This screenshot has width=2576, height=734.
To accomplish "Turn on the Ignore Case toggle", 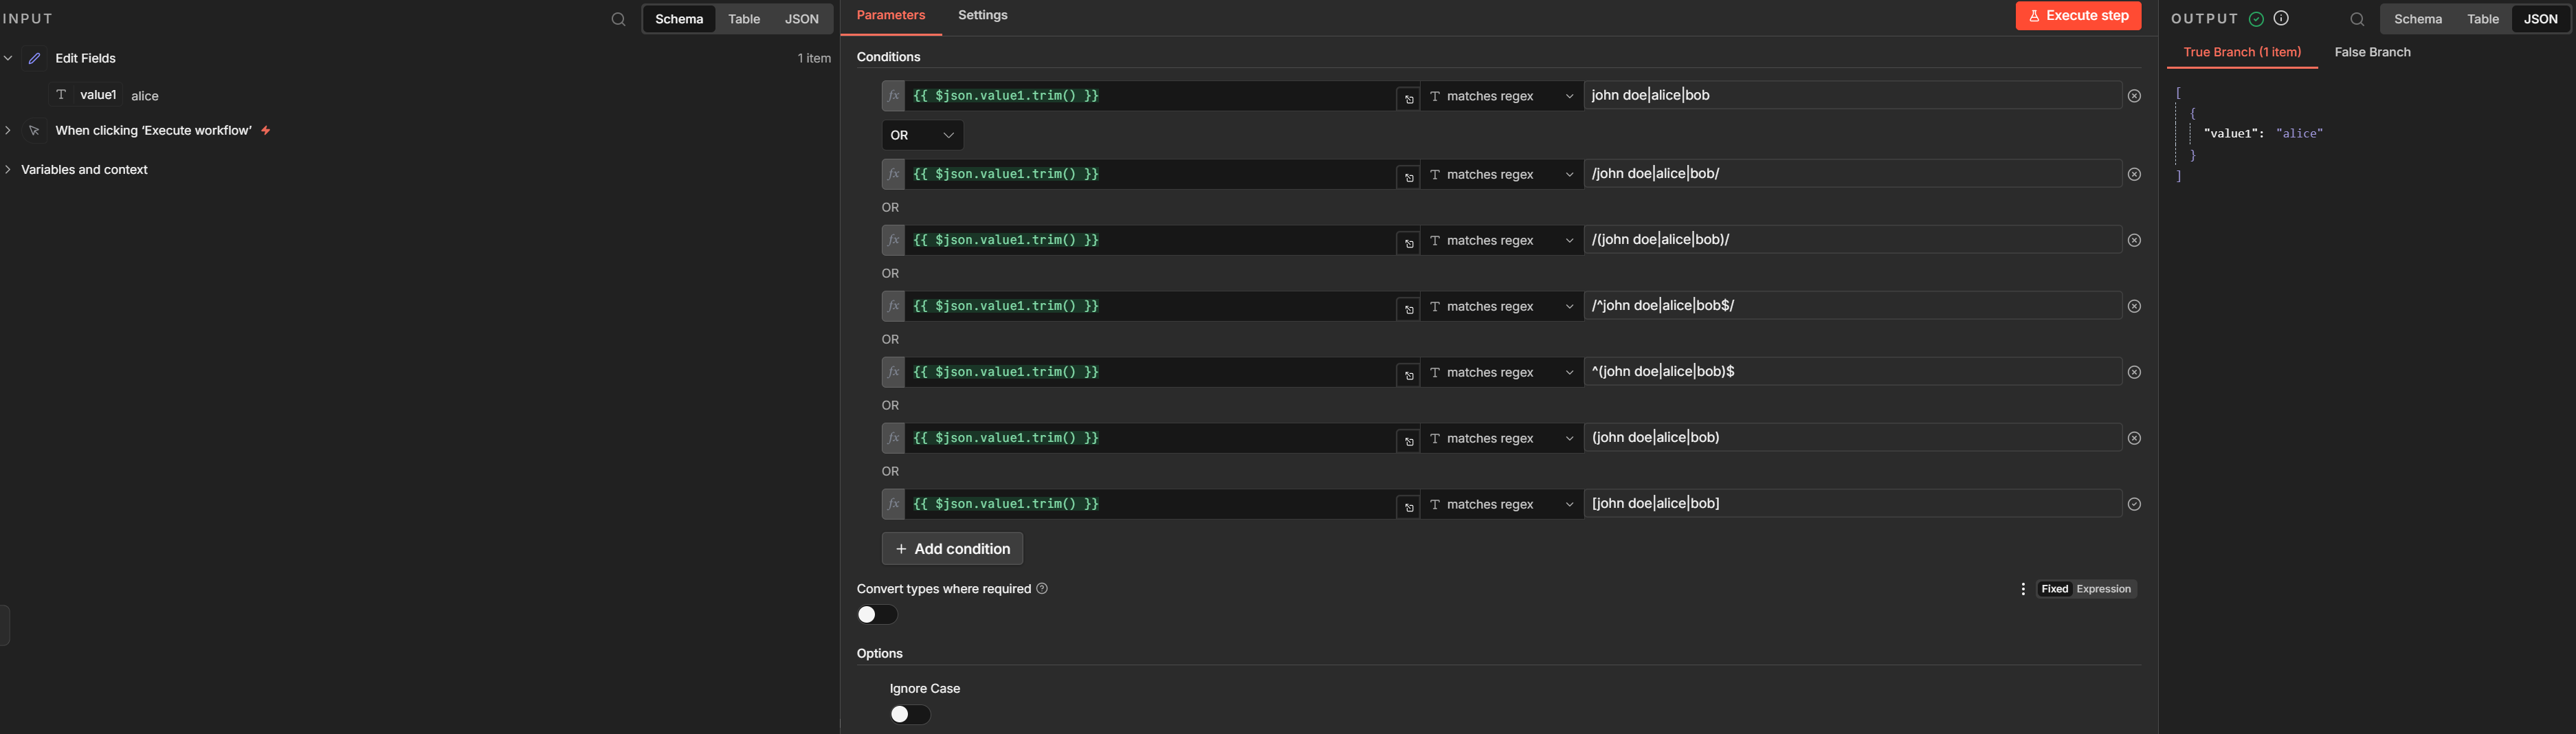I will tap(910, 714).
